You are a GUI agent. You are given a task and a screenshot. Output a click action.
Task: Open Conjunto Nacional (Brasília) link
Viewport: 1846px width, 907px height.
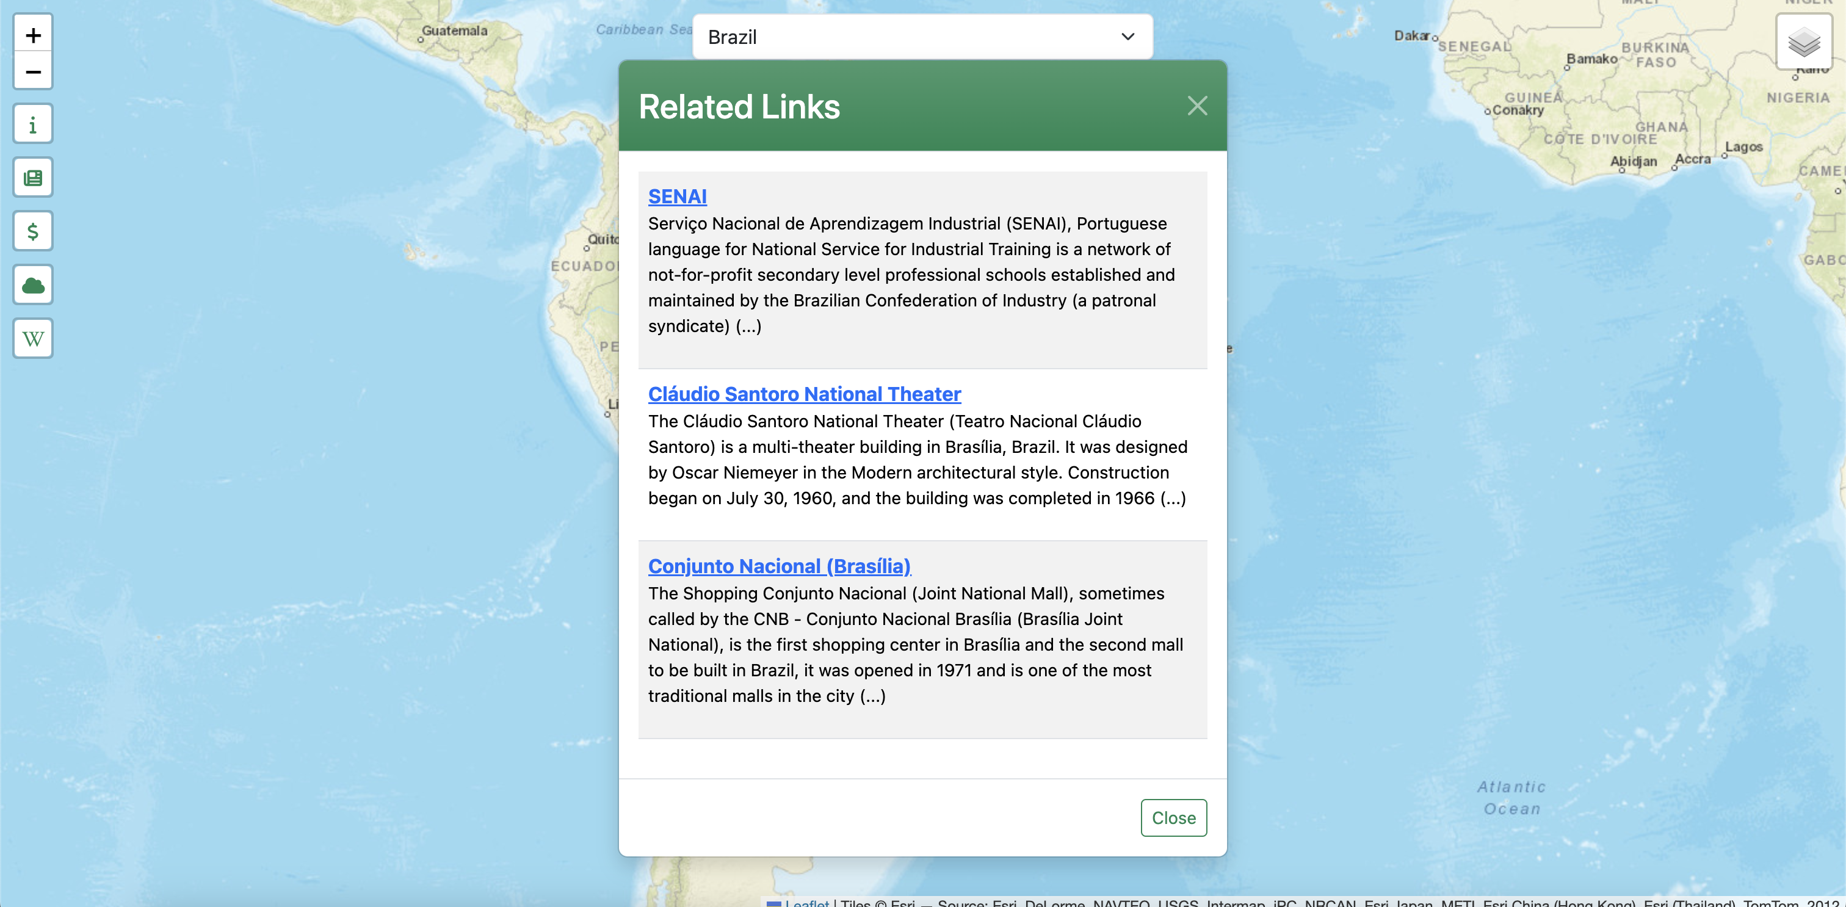coord(779,566)
